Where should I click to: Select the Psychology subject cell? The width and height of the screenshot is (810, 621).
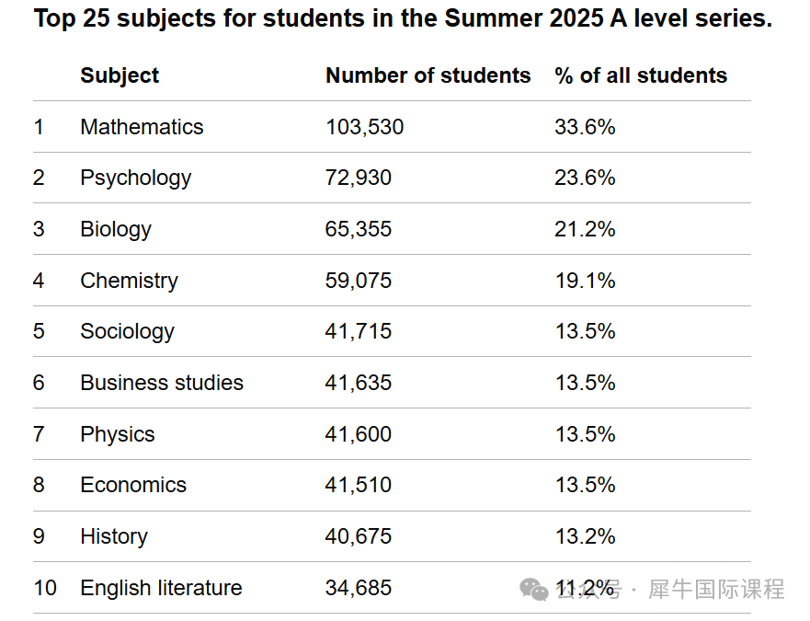[135, 178]
